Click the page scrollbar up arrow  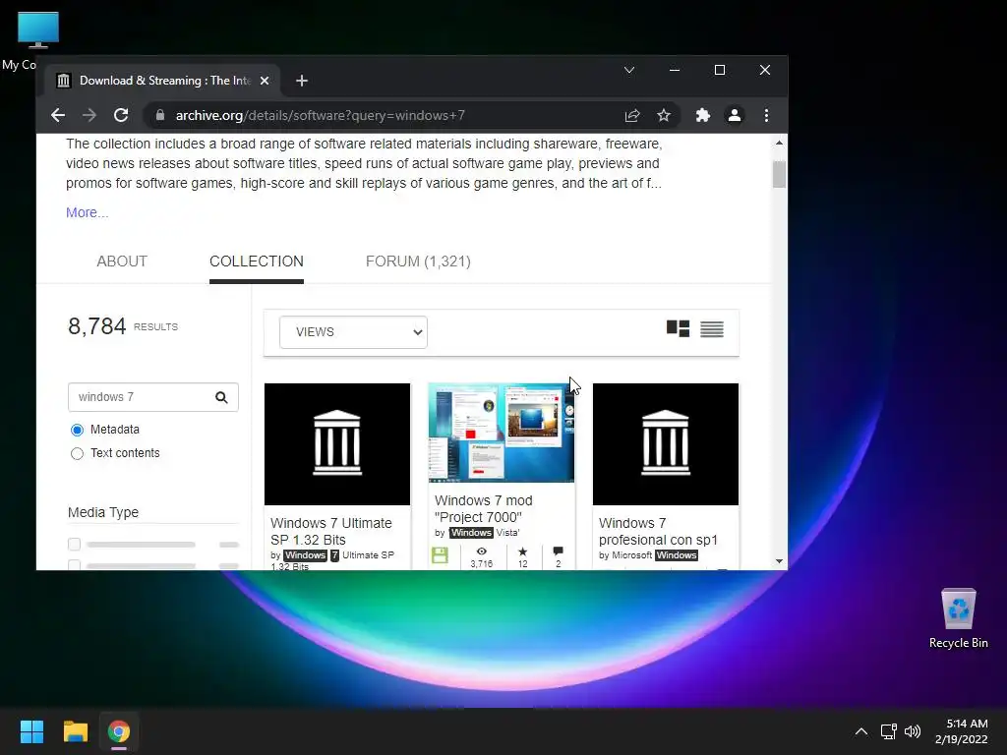point(779,143)
